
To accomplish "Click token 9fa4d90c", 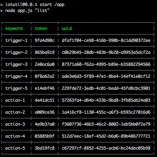I will pyautogui.click(x=45, y=40).
